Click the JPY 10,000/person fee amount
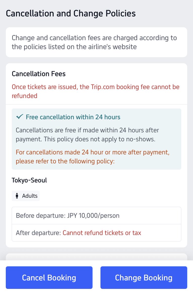Viewport: 193px width, 303px height. pyautogui.click(x=93, y=216)
